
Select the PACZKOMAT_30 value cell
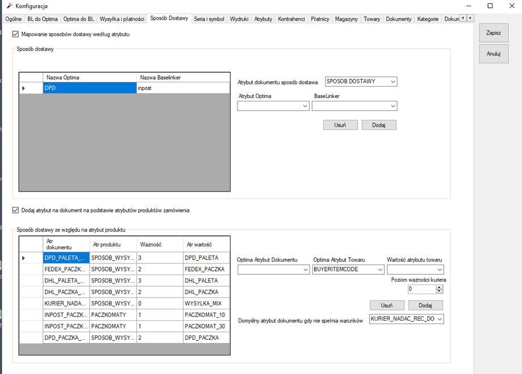(206, 326)
